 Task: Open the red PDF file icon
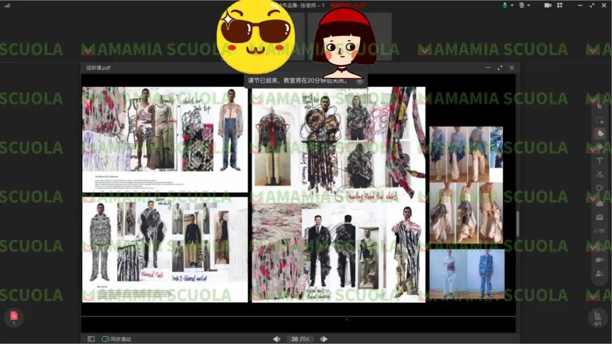point(14,317)
